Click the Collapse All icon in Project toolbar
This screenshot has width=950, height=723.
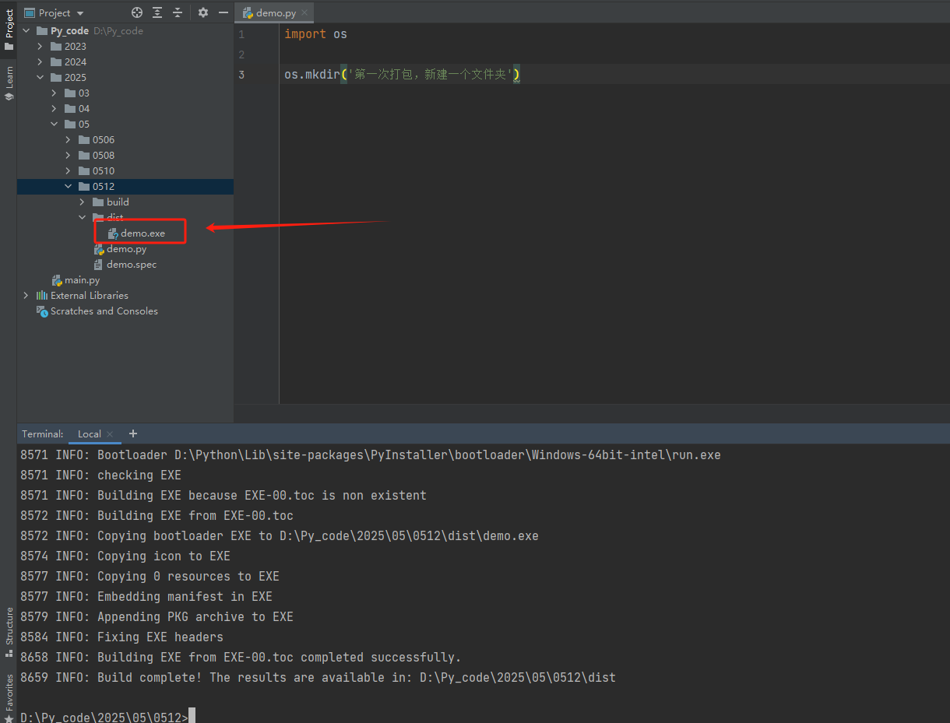pyautogui.click(x=178, y=12)
